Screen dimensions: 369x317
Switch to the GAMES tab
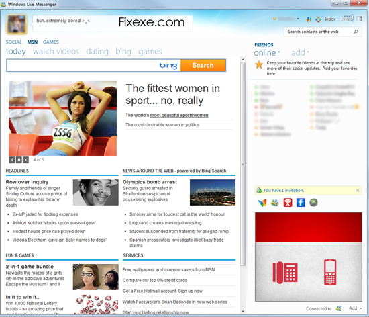50,42
